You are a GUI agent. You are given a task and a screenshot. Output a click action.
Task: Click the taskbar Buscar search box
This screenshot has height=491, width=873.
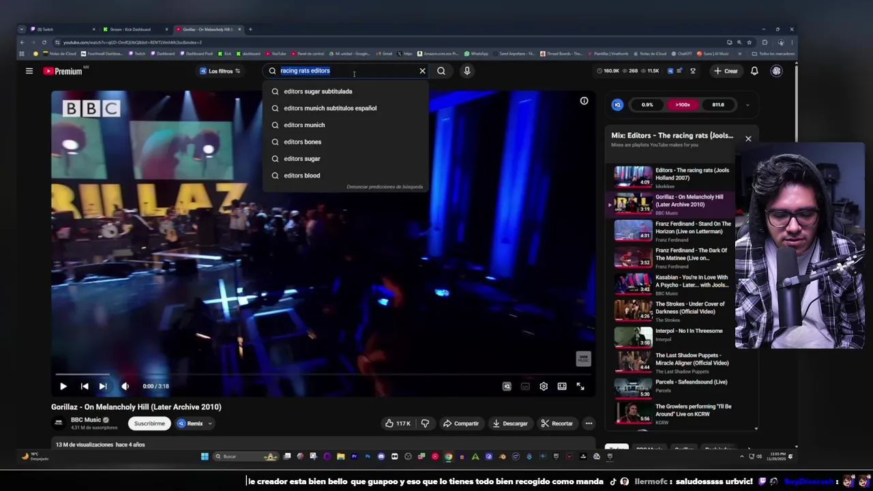pos(246,456)
